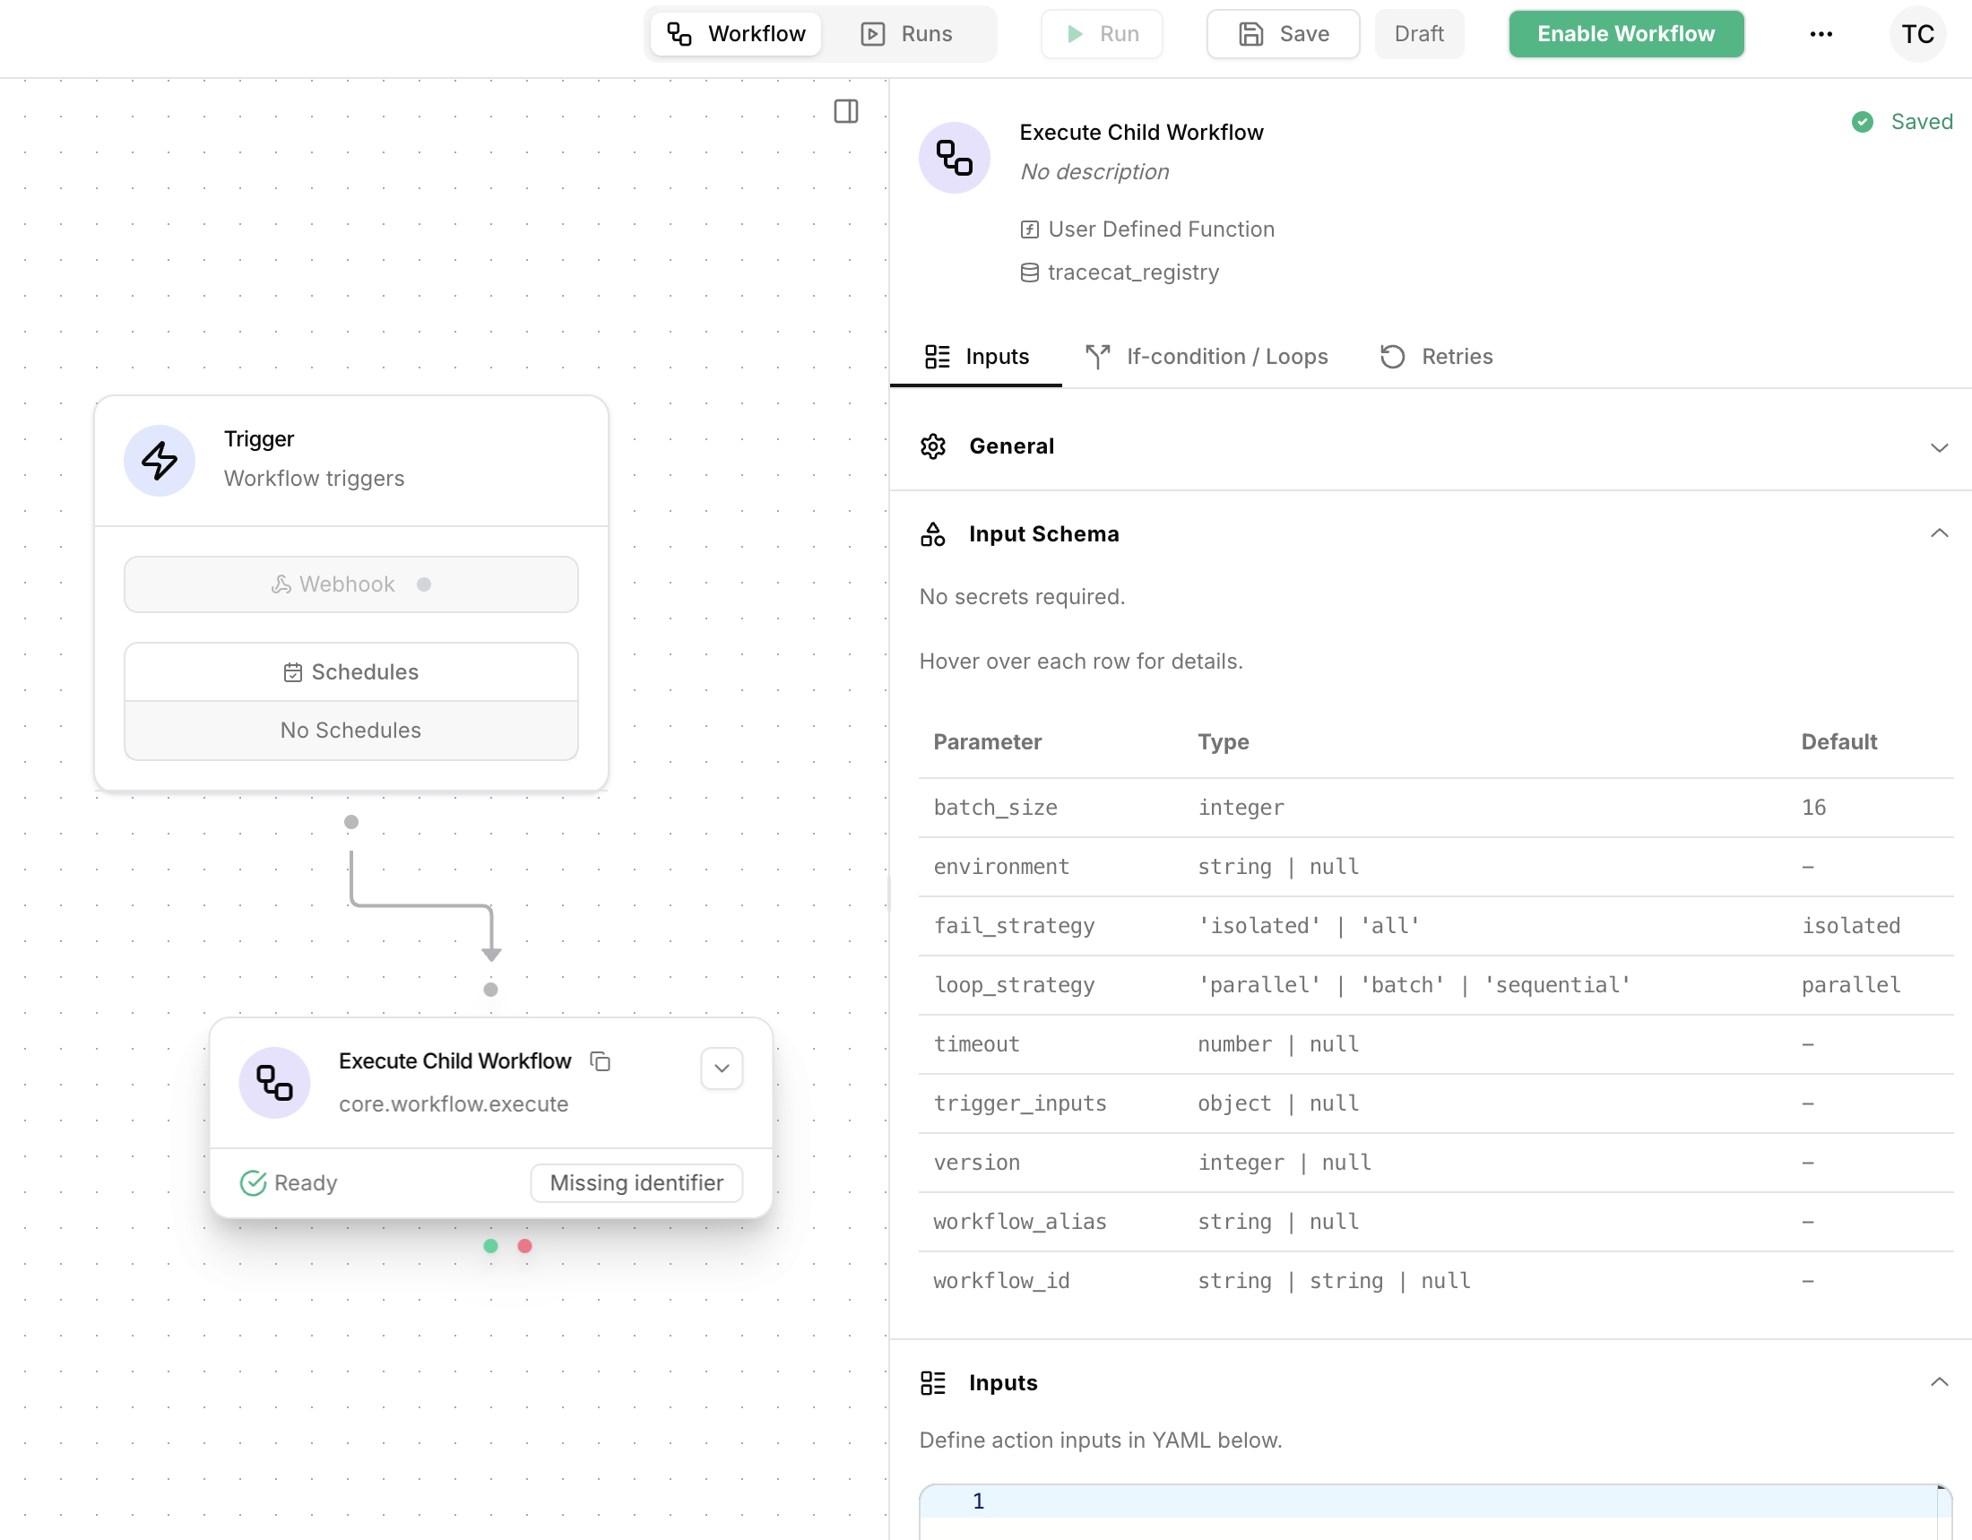
Task: Click the Enable Workflow button
Action: pyautogui.click(x=1625, y=34)
